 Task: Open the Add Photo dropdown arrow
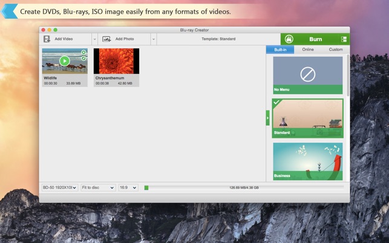point(154,39)
